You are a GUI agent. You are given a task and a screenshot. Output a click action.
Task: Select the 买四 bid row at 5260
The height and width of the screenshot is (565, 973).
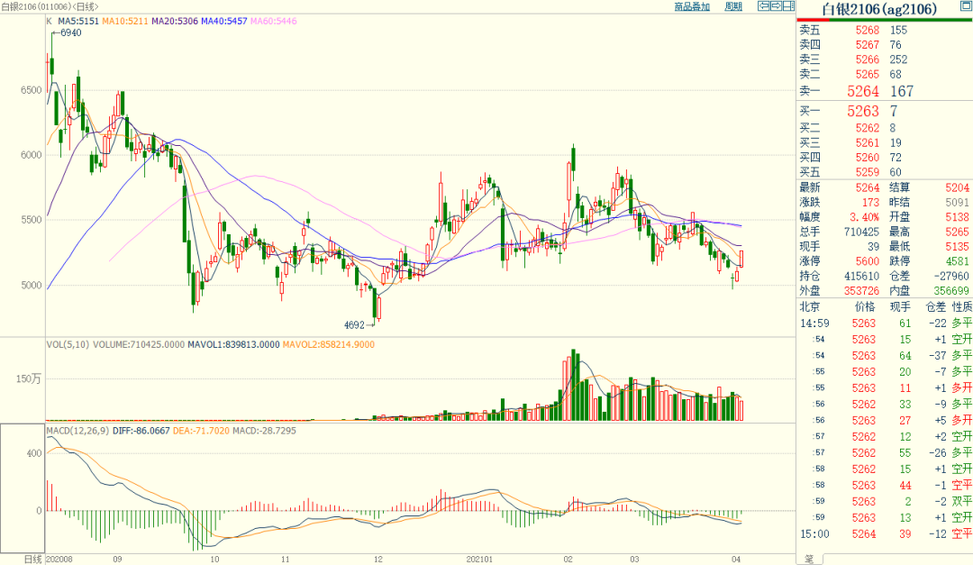click(x=885, y=158)
